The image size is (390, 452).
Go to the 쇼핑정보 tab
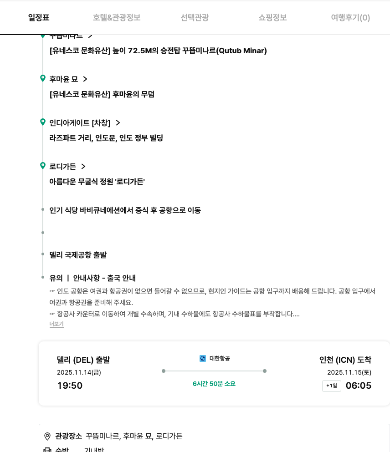272,18
